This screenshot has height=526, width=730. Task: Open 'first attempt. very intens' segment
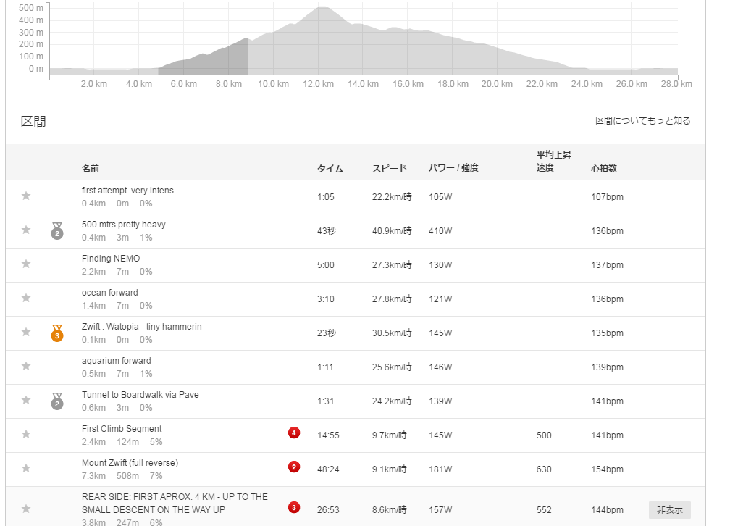coord(127,190)
